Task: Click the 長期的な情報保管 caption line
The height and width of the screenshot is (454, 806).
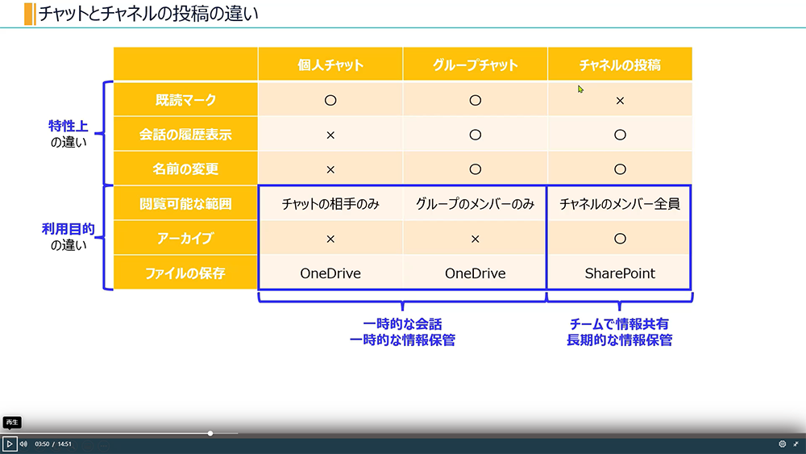Action: coord(619,339)
